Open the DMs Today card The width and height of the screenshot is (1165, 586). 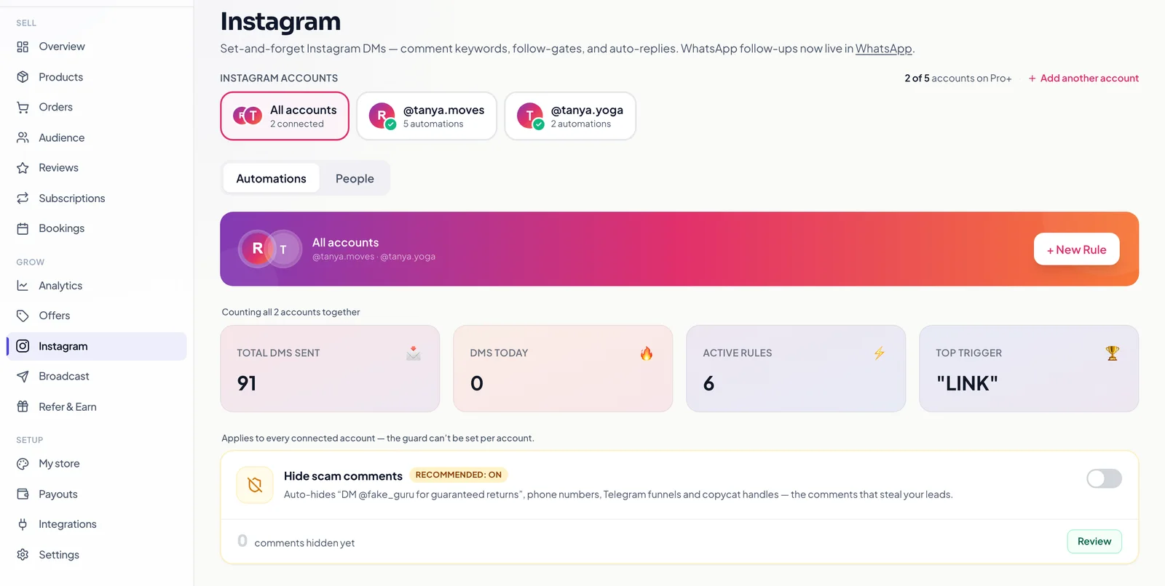point(563,369)
